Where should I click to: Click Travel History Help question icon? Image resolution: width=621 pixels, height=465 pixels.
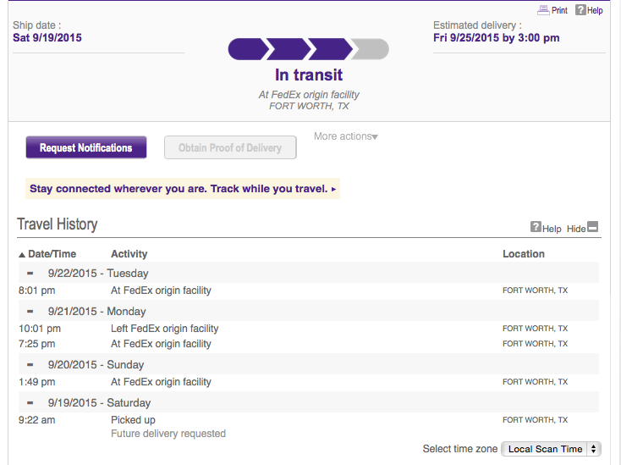536,227
